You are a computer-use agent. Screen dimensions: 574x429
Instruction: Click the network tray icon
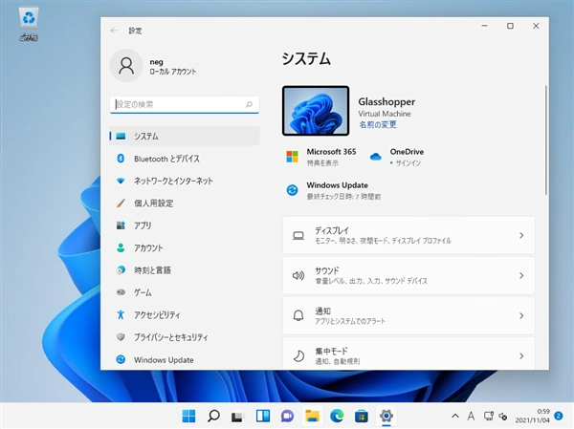click(x=488, y=416)
